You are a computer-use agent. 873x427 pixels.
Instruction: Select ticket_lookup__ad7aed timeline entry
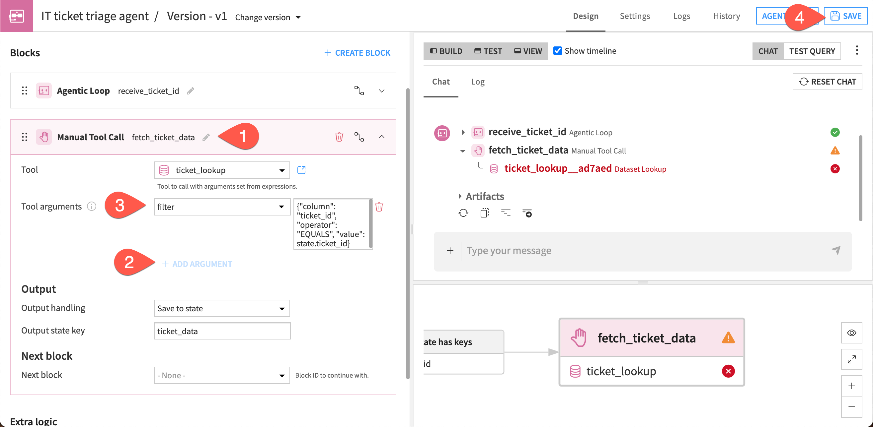pyautogui.click(x=585, y=168)
